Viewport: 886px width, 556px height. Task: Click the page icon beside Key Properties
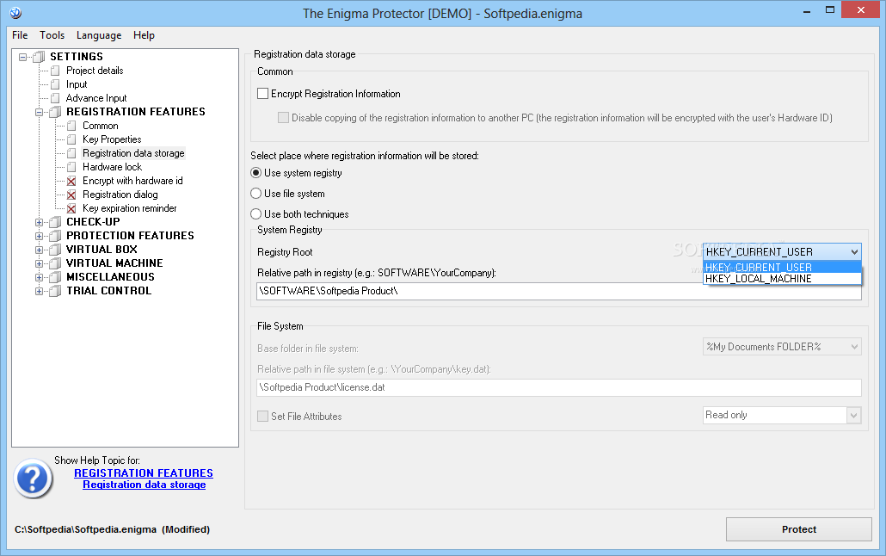tap(71, 139)
